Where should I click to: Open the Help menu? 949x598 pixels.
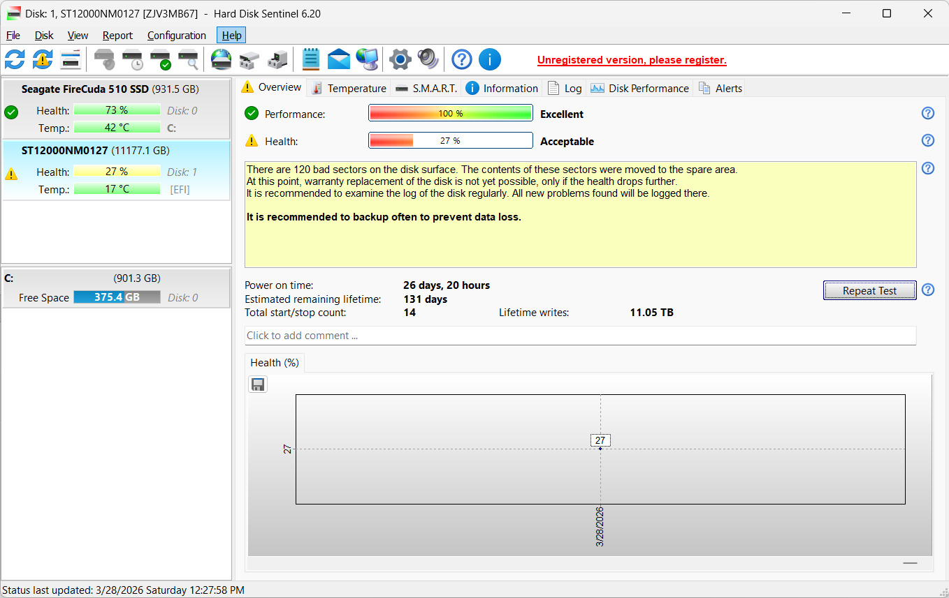(x=231, y=36)
